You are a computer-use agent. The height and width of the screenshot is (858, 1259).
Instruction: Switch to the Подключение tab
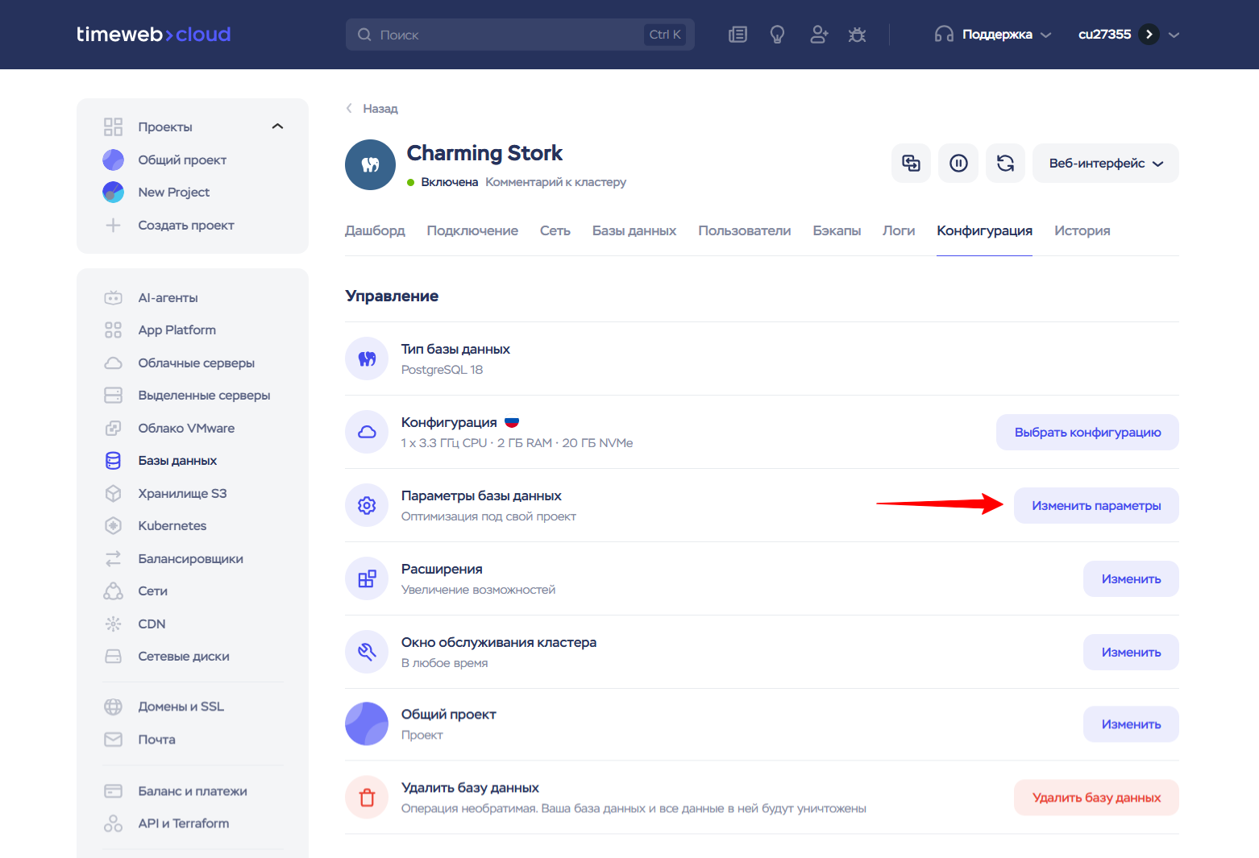click(x=472, y=231)
